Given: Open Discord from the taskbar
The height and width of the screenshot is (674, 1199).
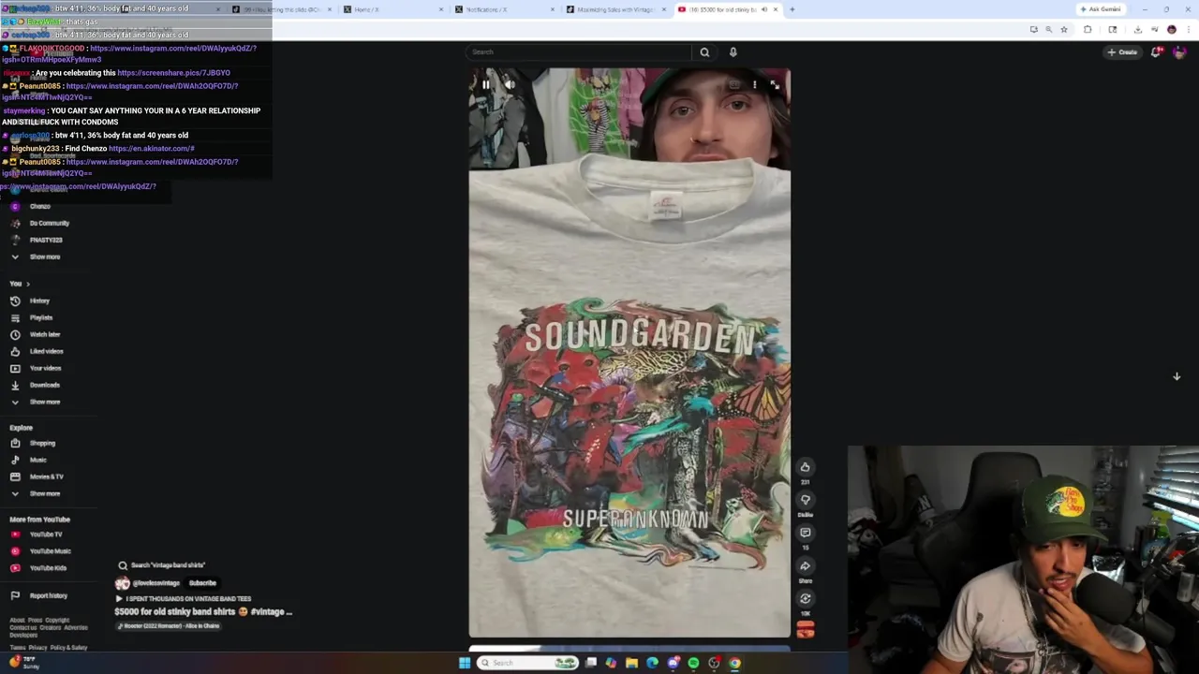Looking at the screenshot, I should [673, 663].
